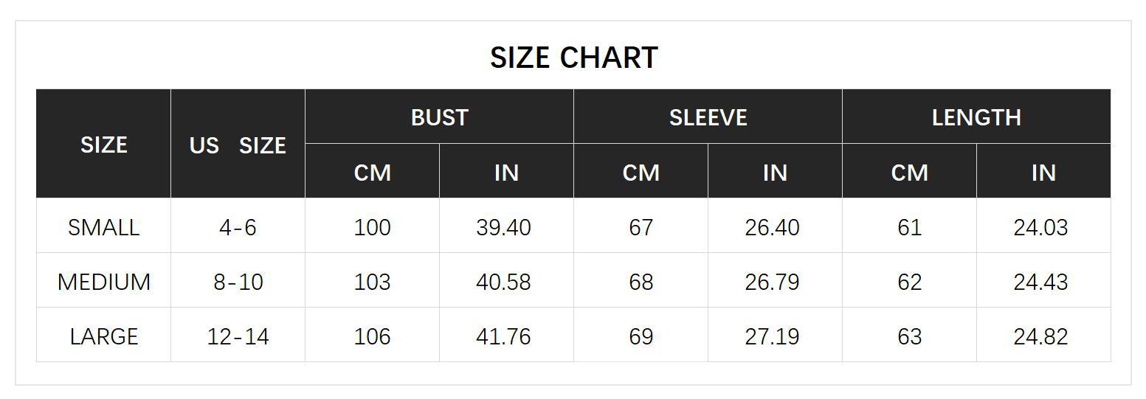Select the 69 sleeve centimeter value
Viewport: 1146px width, 399px height.
click(641, 336)
